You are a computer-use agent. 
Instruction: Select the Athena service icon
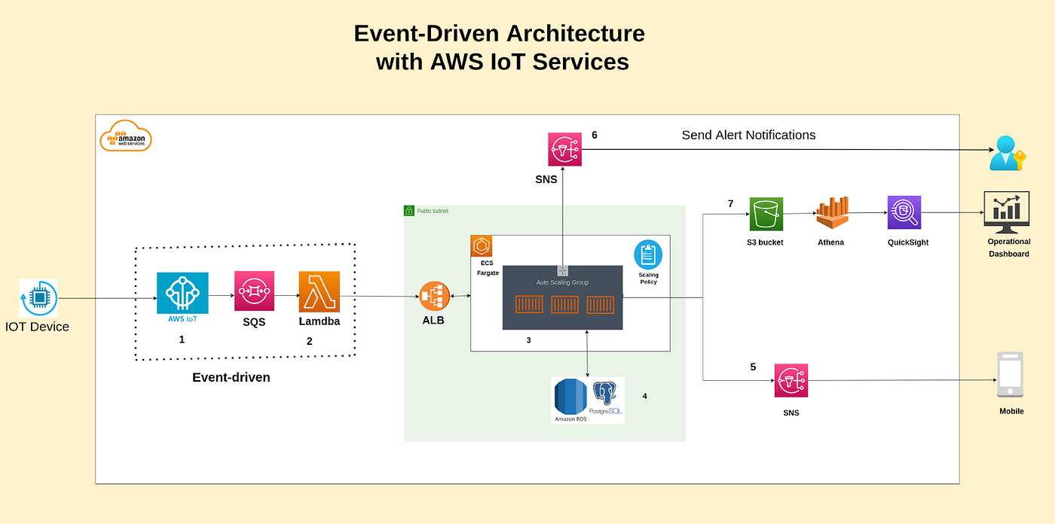(831, 213)
